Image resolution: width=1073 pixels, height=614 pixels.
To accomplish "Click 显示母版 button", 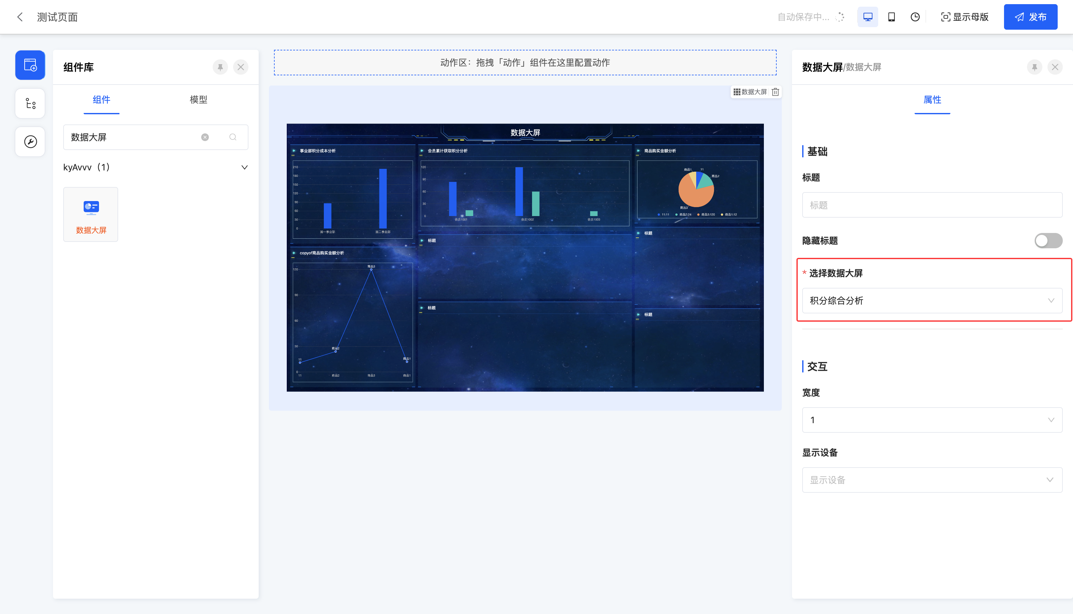I will [965, 17].
